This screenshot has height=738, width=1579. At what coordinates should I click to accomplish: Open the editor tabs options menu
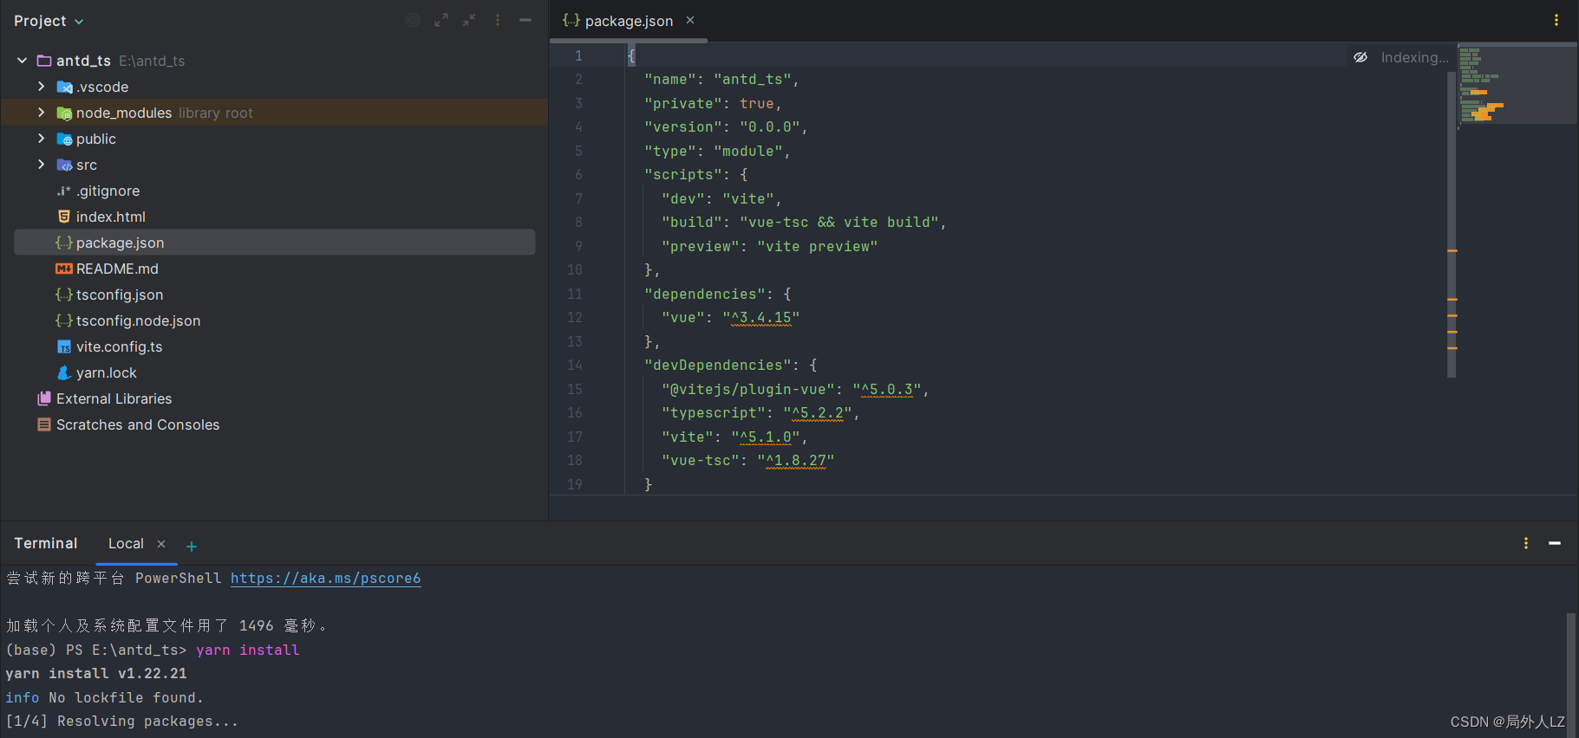point(1556,20)
